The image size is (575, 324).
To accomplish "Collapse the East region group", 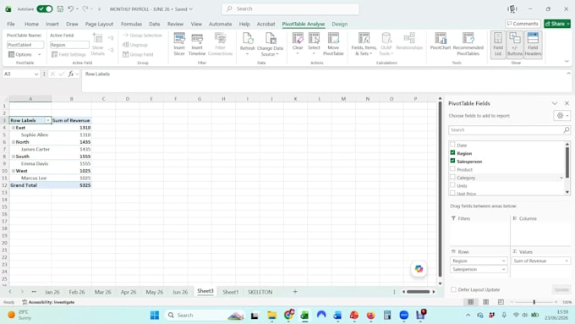I will pyautogui.click(x=14, y=128).
